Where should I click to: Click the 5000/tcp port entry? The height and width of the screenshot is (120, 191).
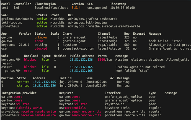tap(105, 60)
